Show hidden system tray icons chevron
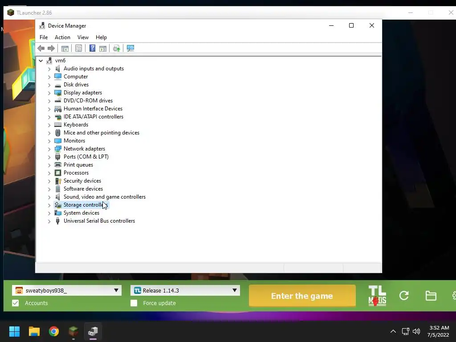Image resolution: width=456 pixels, height=342 pixels. 393,331
